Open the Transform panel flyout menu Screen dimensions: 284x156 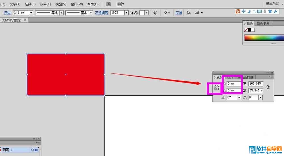[271, 77]
